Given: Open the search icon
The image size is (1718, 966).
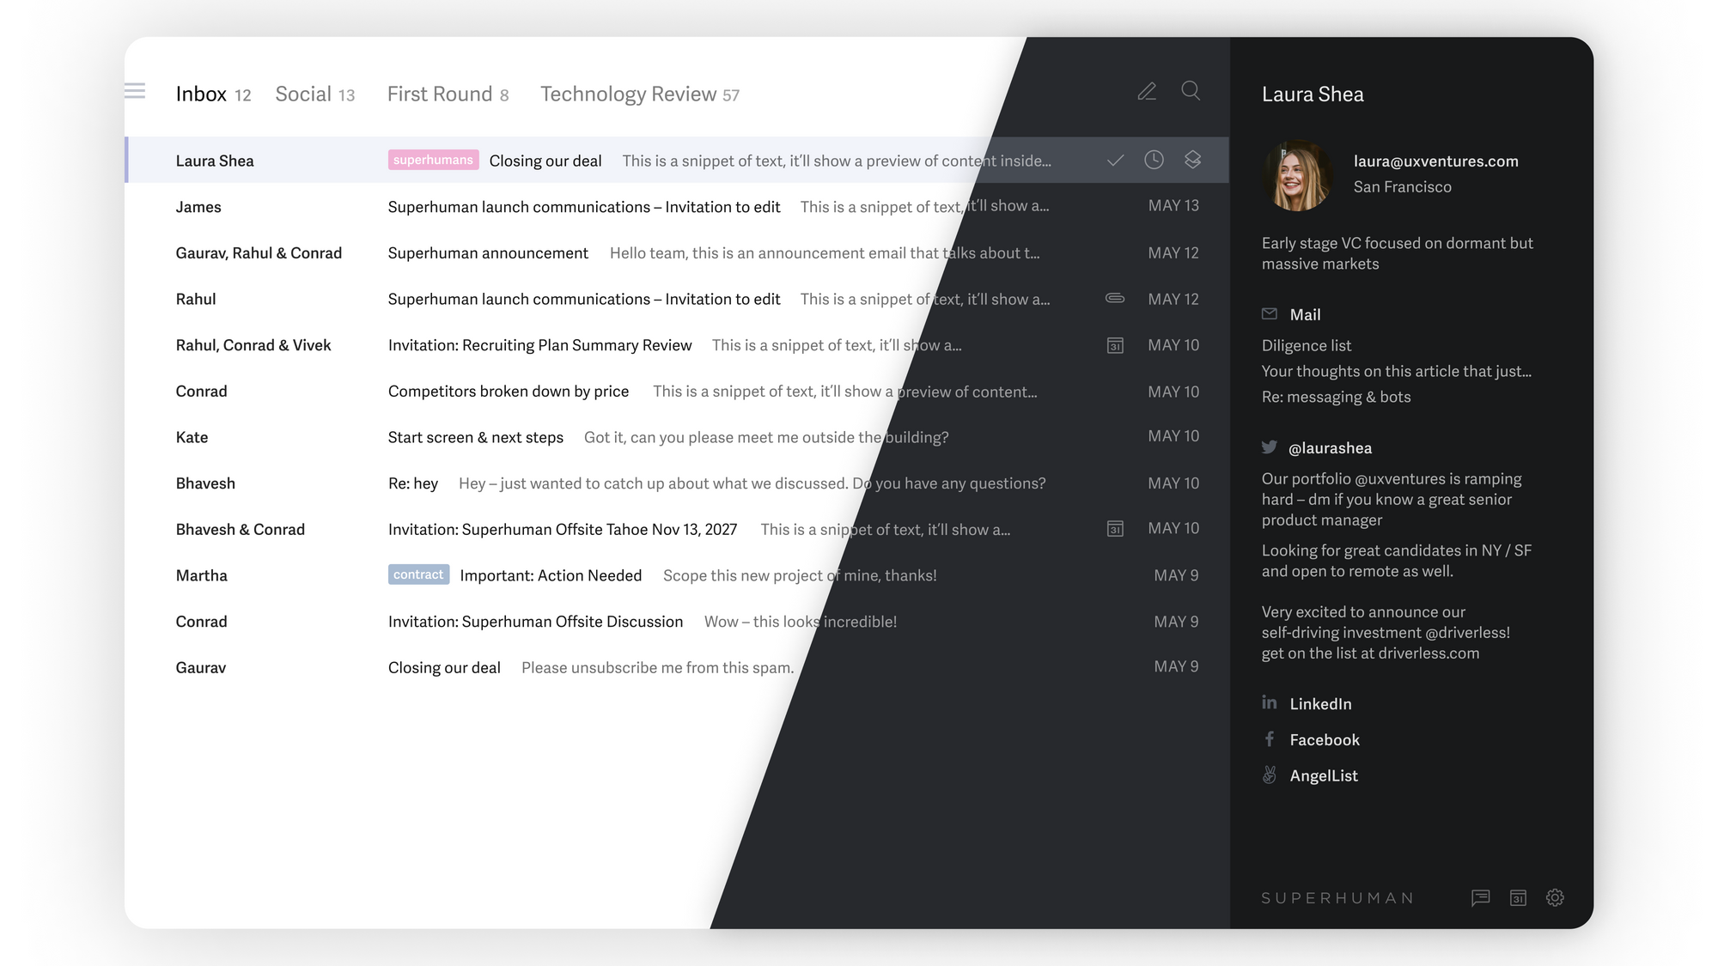Looking at the screenshot, I should 1191,91.
